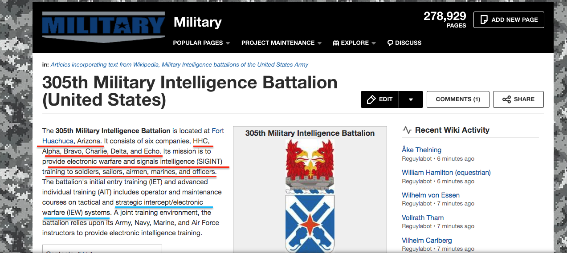This screenshot has width=567, height=253.
Task: Click the Recent Wiki Activity heading
Action: [x=452, y=130]
